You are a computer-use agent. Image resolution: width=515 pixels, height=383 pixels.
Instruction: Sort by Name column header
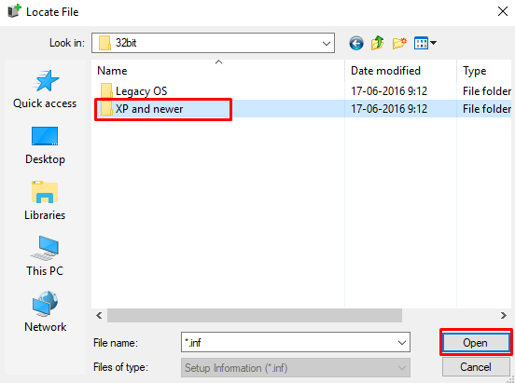coord(218,71)
